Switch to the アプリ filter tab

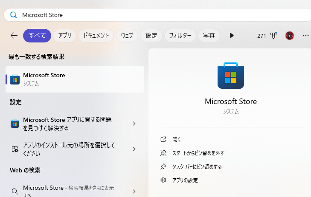point(65,36)
